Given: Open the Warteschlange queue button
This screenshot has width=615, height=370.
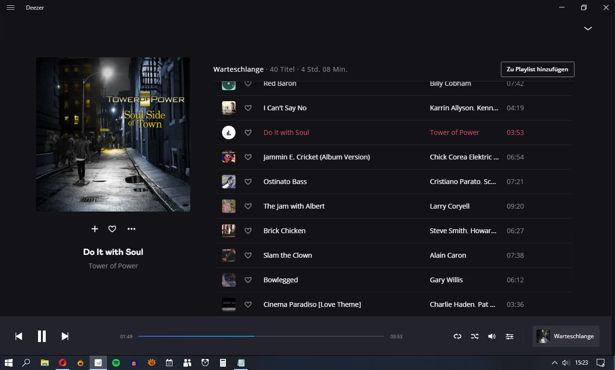Looking at the screenshot, I should point(566,336).
